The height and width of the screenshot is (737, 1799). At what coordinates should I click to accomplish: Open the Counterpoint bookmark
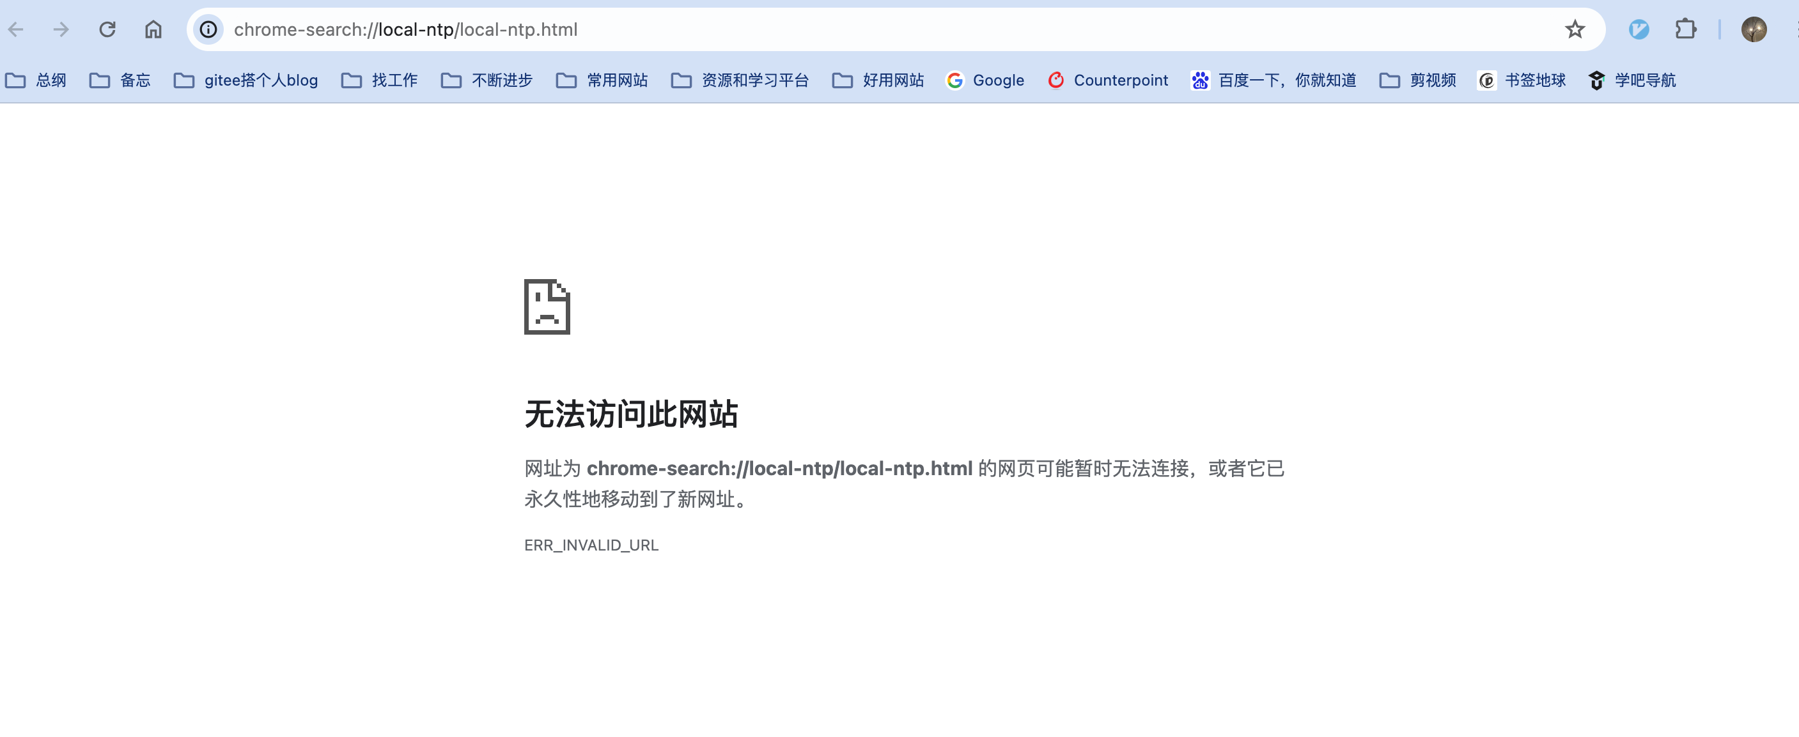click(x=1108, y=80)
